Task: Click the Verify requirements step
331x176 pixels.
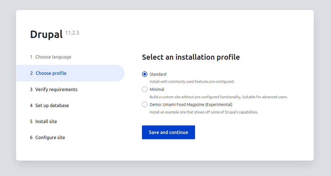Action: [x=56, y=89]
